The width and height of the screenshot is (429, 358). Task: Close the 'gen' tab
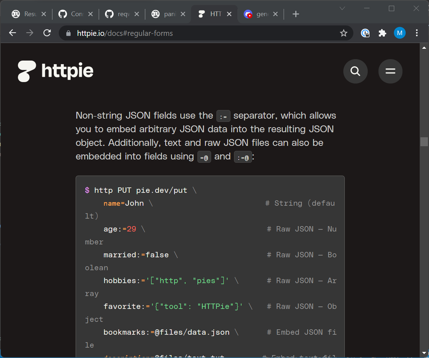[x=276, y=14]
